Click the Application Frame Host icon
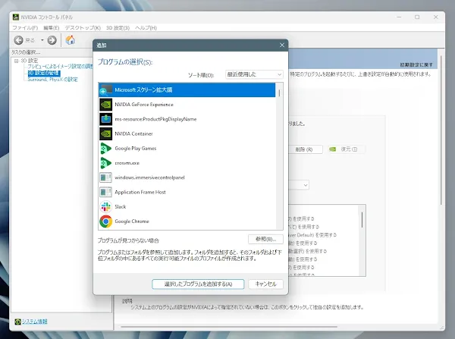 [x=105, y=192]
